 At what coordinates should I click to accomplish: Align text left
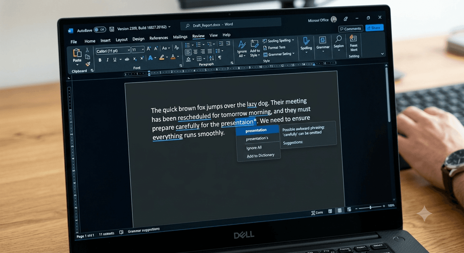click(188, 52)
